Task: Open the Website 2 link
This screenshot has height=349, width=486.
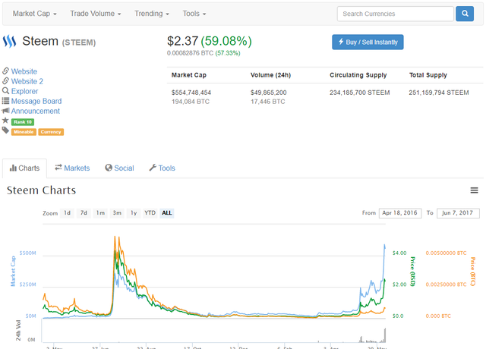Action: pos(27,81)
